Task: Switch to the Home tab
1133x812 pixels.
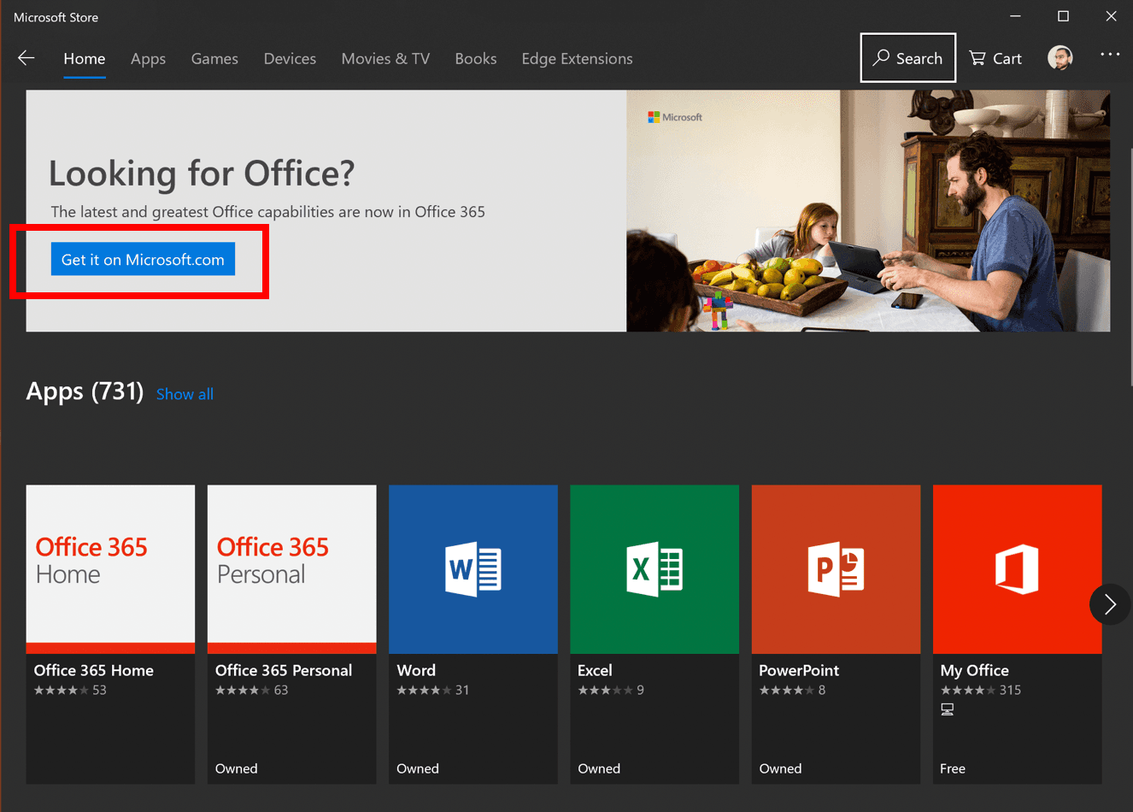Action: coord(85,59)
